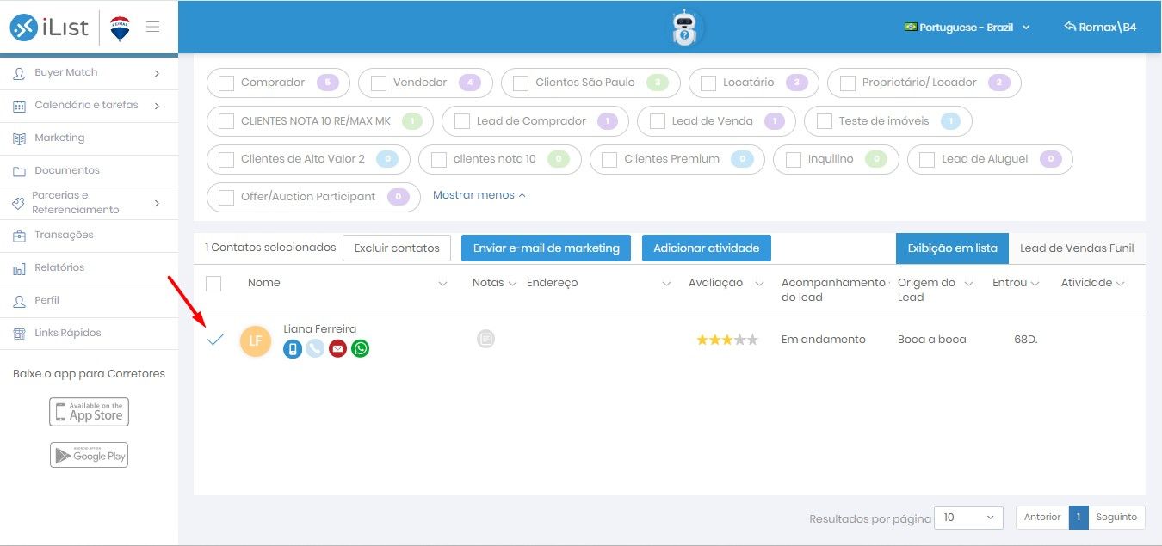Click Liana Ferreira's light blue call icon
Screen dimensions: 1162x546
(315, 348)
